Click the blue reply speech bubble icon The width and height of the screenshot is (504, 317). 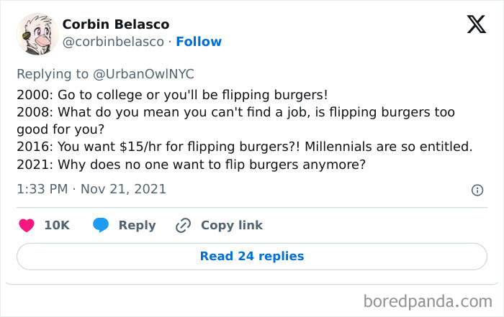[x=101, y=225]
